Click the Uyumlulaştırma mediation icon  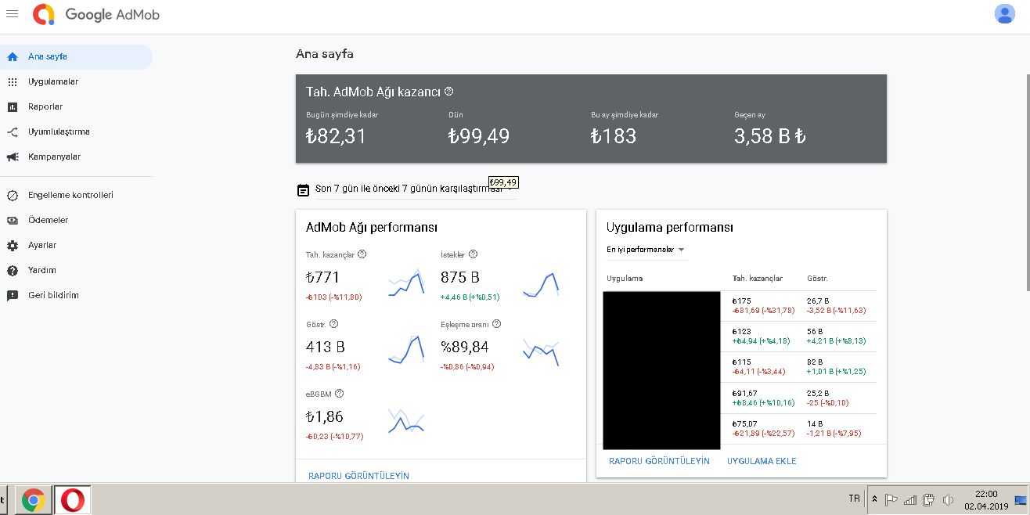coord(12,131)
